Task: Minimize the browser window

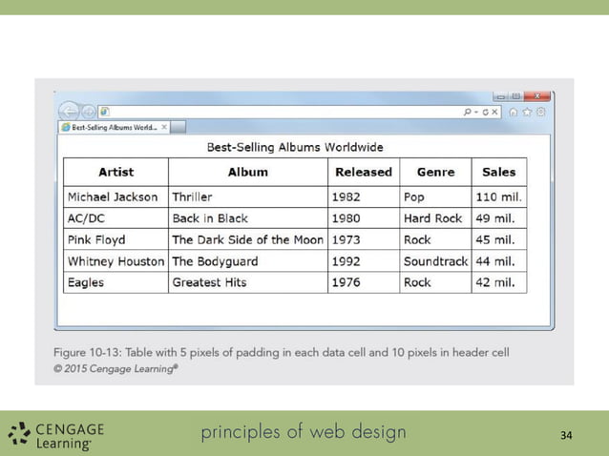Action: click(500, 96)
